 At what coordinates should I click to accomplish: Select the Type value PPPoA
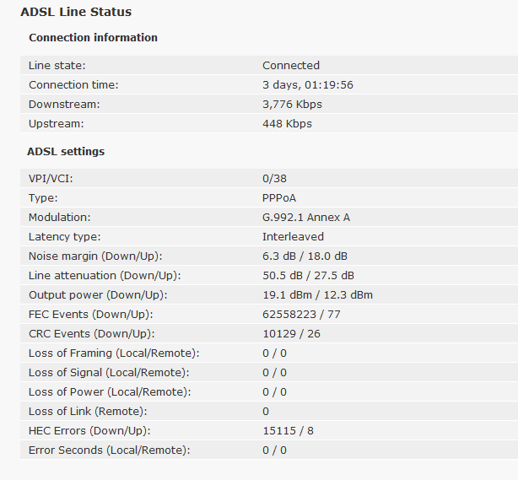[x=279, y=198]
